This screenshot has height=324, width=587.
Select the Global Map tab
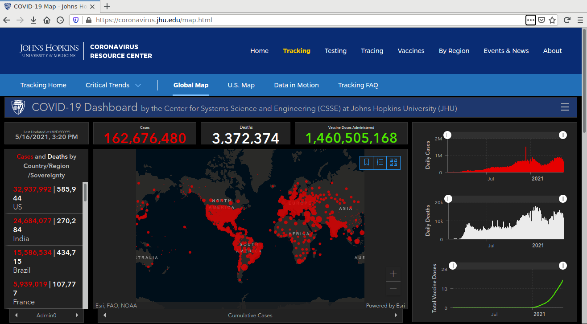(191, 85)
